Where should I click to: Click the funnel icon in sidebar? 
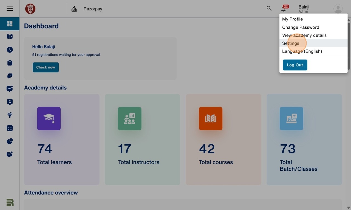point(10,115)
